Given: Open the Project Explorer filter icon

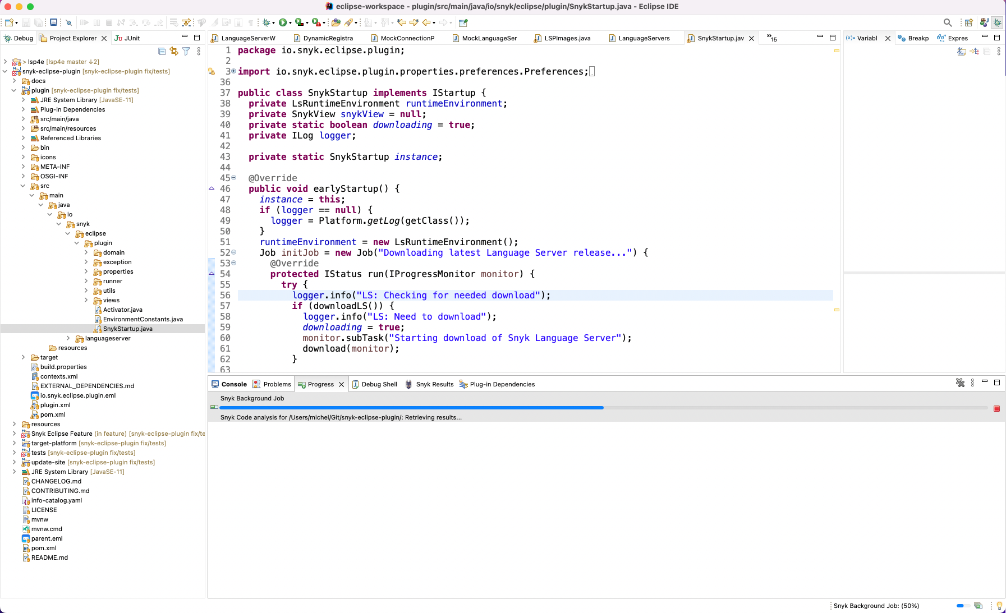Looking at the screenshot, I should pyautogui.click(x=186, y=51).
